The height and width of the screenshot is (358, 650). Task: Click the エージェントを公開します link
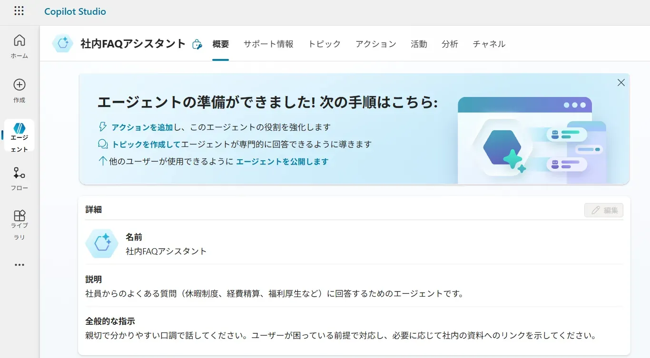pos(282,161)
